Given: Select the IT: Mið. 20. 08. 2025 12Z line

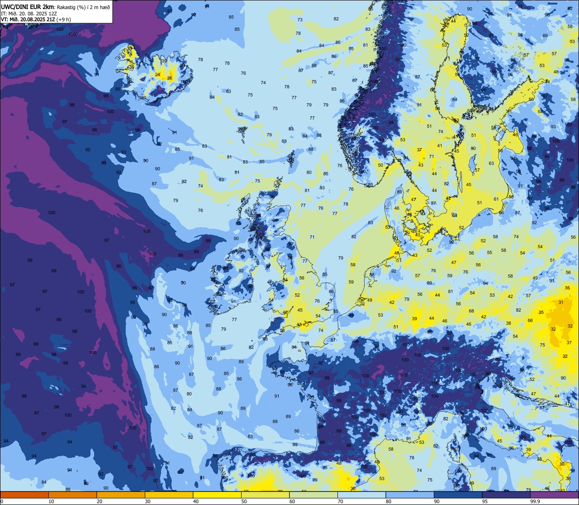Looking at the screenshot, I should click(x=28, y=13).
